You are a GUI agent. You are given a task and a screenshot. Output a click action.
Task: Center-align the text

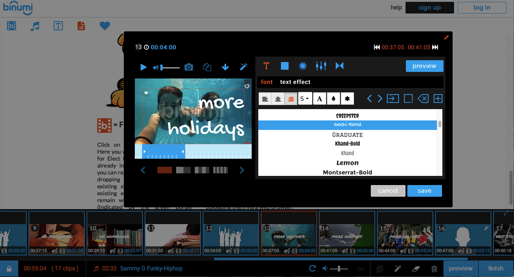coord(278,99)
